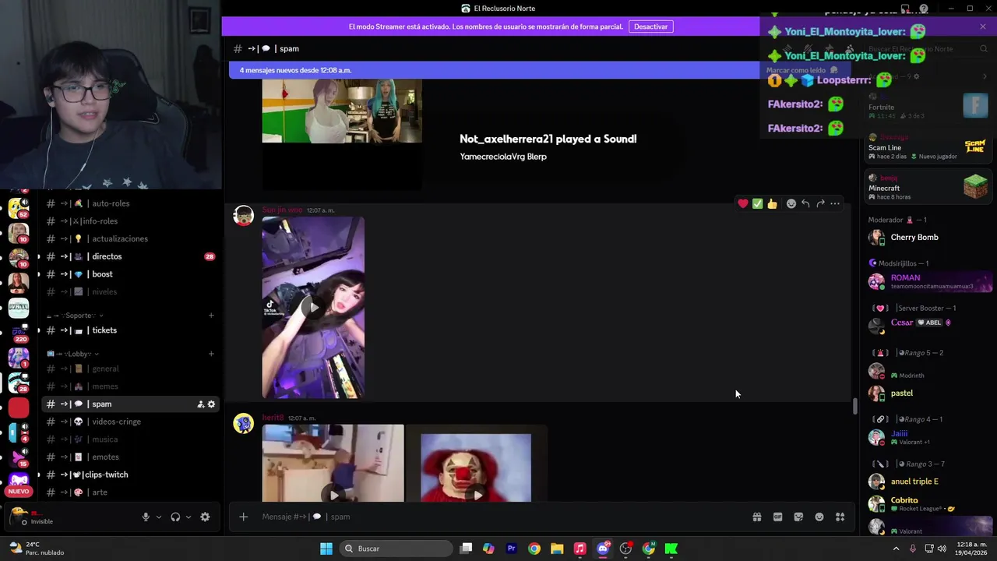Screen dimensions: 997x561
Task: Open the memes channel
Action: pos(130,386)
